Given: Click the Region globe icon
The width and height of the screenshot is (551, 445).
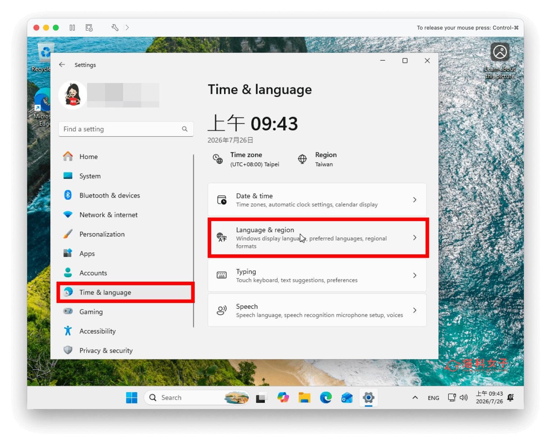Looking at the screenshot, I should [x=302, y=159].
